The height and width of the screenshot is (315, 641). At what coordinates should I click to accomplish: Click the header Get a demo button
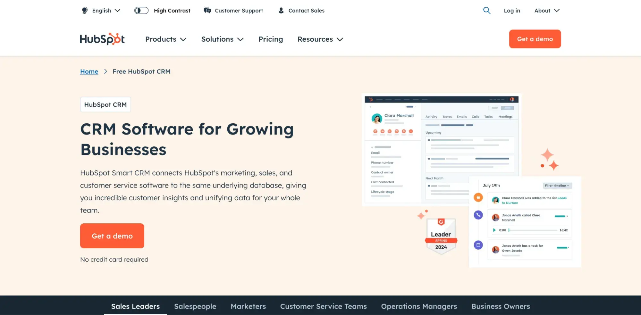[535, 39]
